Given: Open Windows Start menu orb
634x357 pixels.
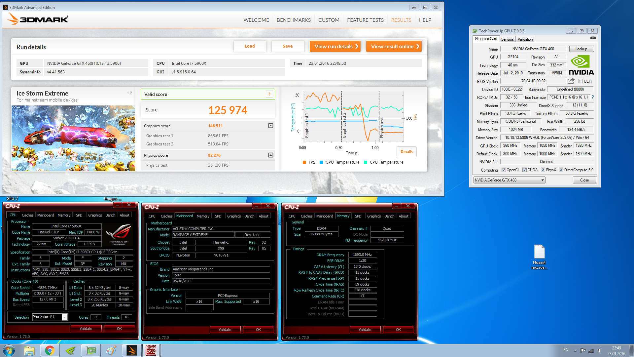Looking at the screenshot, I should click(9, 350).
